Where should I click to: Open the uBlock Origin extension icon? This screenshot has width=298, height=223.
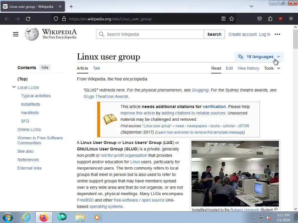tap(280, 19)
